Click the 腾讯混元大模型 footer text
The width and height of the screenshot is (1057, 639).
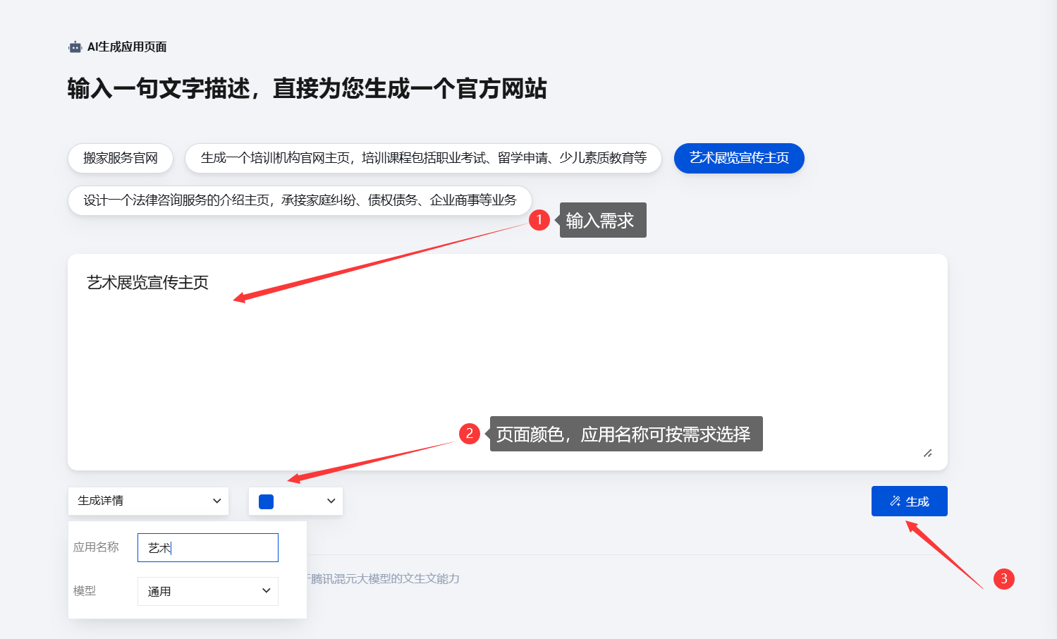(x=384, y=578)
